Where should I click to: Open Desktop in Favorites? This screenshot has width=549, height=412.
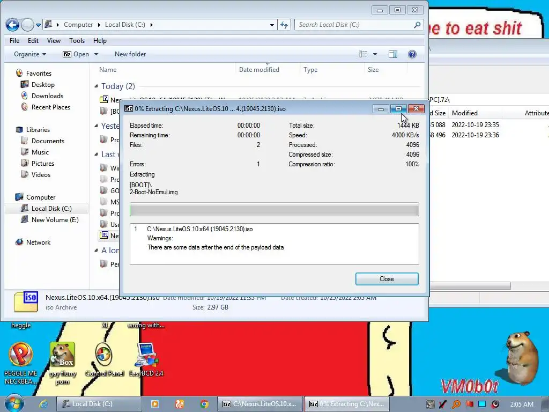43,84
